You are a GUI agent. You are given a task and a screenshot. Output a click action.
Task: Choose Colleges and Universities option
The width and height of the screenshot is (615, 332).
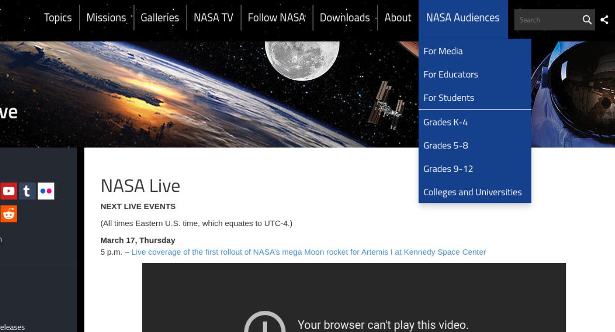pyautogui.click(x=475, y=192)
